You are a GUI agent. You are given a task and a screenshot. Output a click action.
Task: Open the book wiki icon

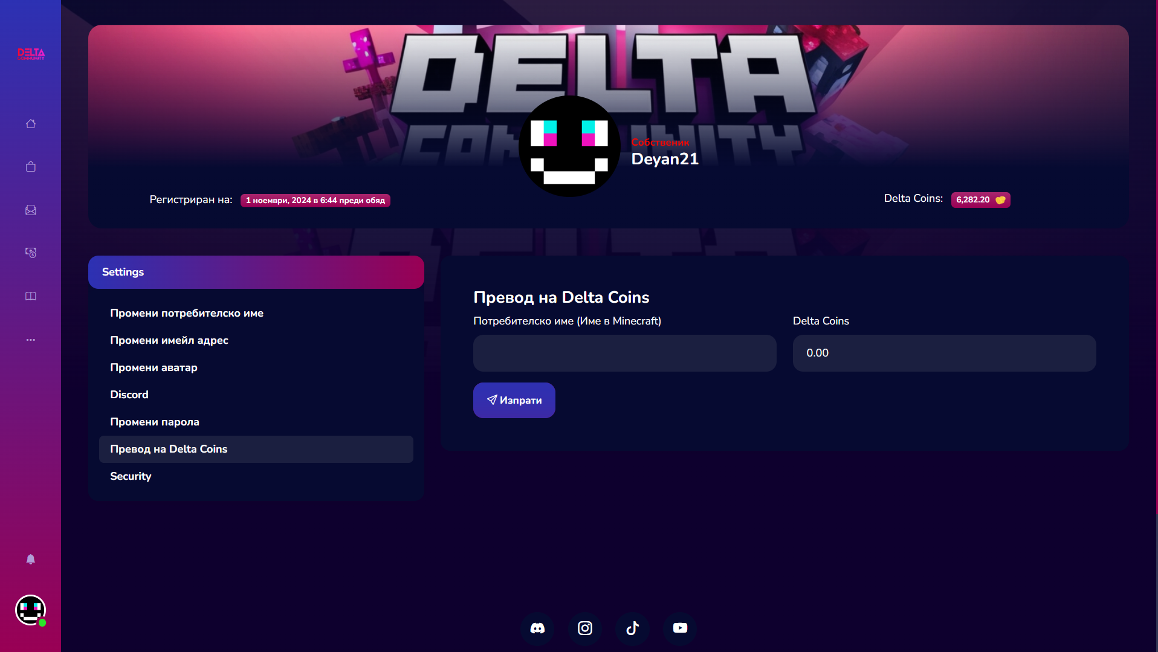pyautogui.click(x=31, y=296)
